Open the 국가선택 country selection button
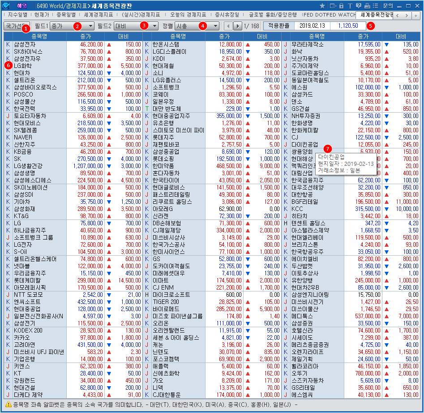The width and height of the screenshot is (424, 413). (17, 26)
